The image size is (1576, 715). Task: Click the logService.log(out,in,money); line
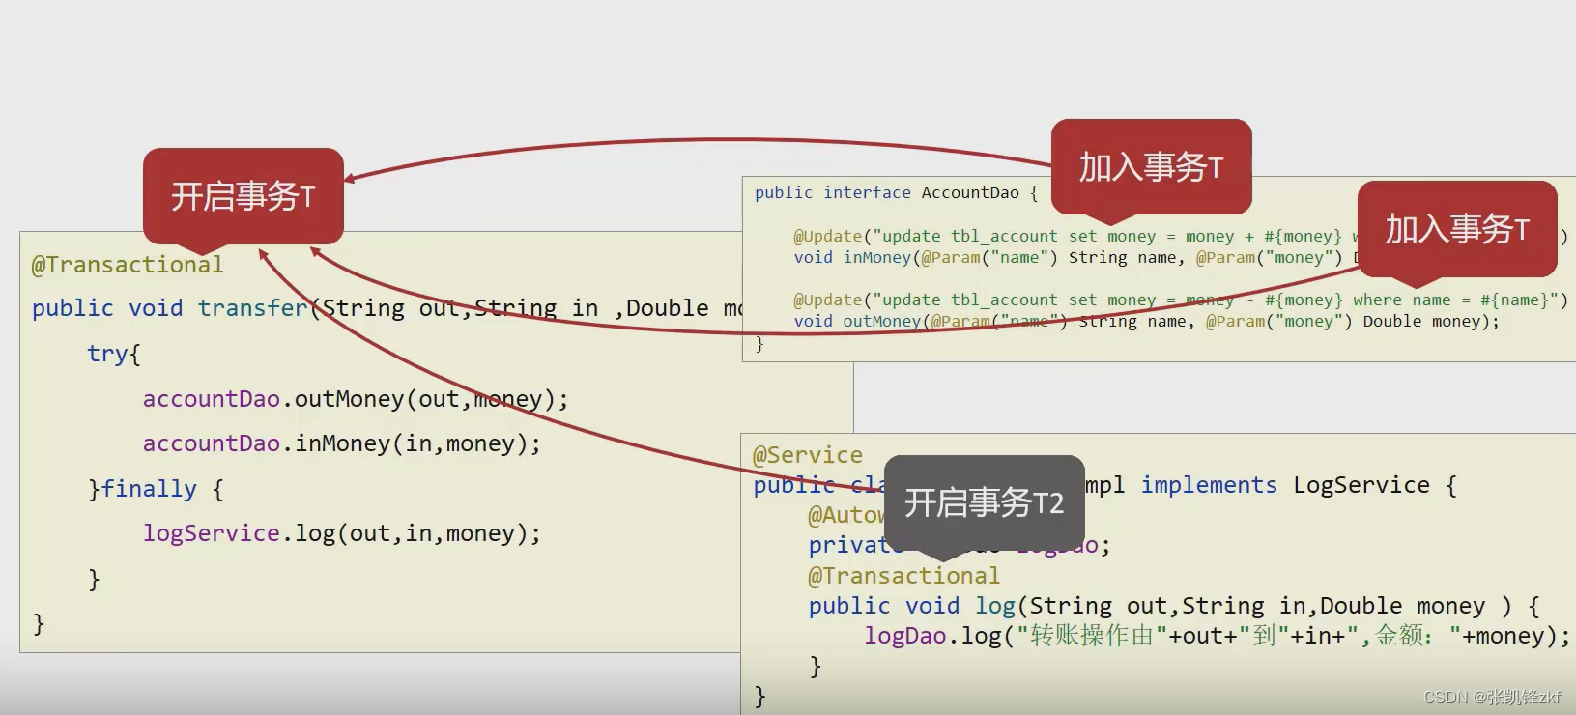pyautogui.click(x=342, y=533)
